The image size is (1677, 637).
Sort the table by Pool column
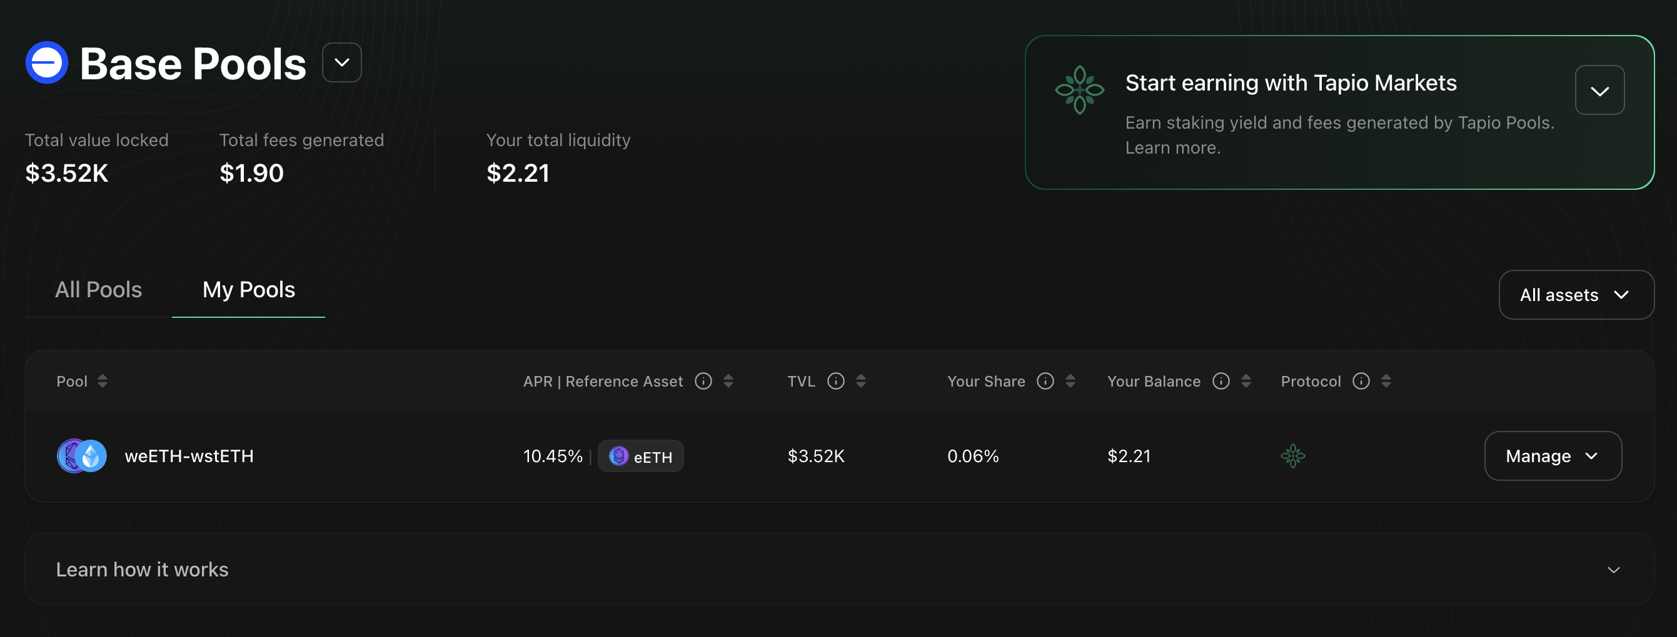pos(102,382)
